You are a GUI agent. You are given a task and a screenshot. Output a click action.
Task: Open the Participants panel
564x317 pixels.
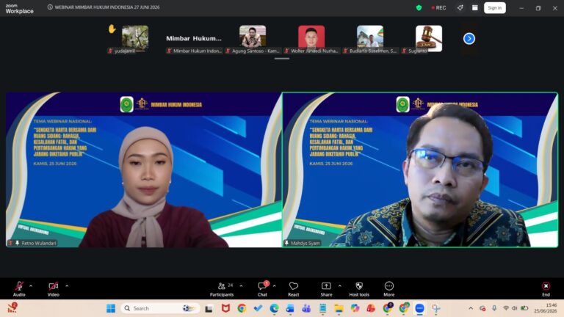click(222, 288)
